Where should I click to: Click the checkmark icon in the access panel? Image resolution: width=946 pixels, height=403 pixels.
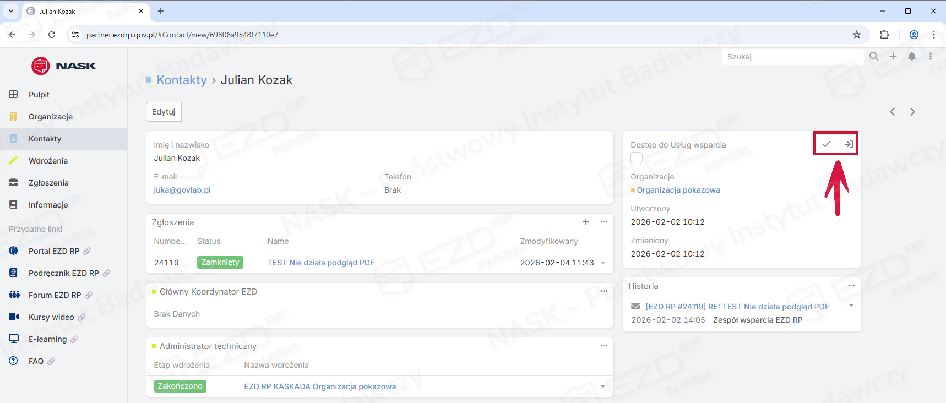click(x=826, y=144)
